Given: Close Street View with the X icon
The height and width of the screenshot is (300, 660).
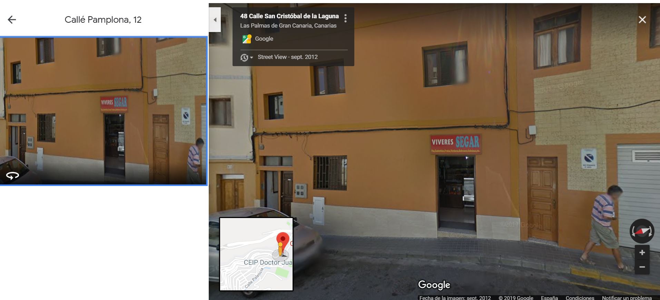Looking at the screenshot, I should click(642, 20).
